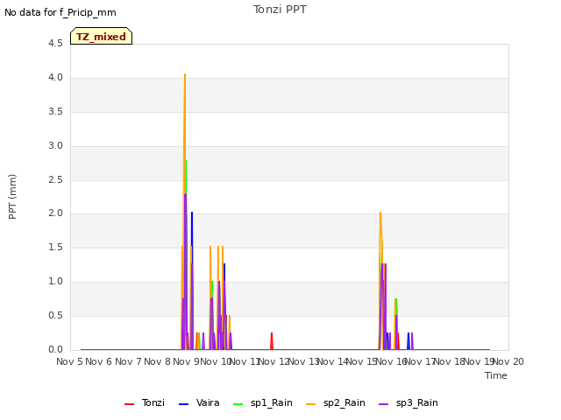Toggle the sp3_Rain series in the legend
Screen dimensions: 561x420
[x=408, y=402]
